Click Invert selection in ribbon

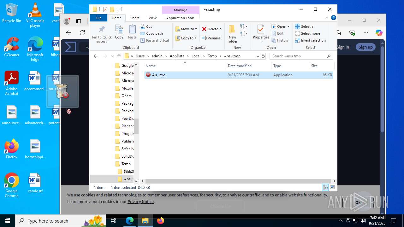click(x=310, y=40)
